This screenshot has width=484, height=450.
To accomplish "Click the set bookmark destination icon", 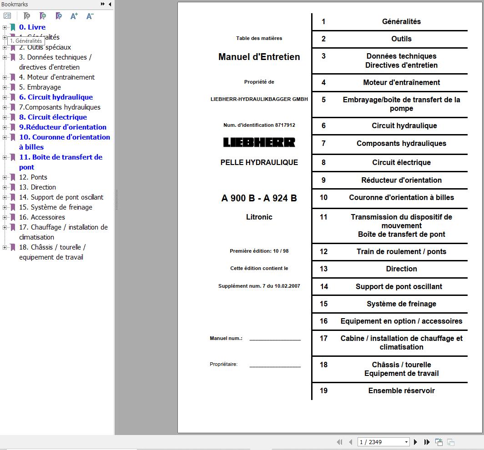I will tap(59, 16).
